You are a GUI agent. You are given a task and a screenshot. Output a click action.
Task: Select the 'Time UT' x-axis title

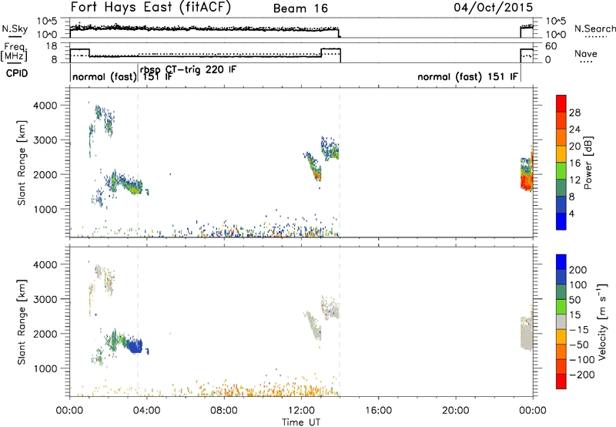[x=301, y=422]
